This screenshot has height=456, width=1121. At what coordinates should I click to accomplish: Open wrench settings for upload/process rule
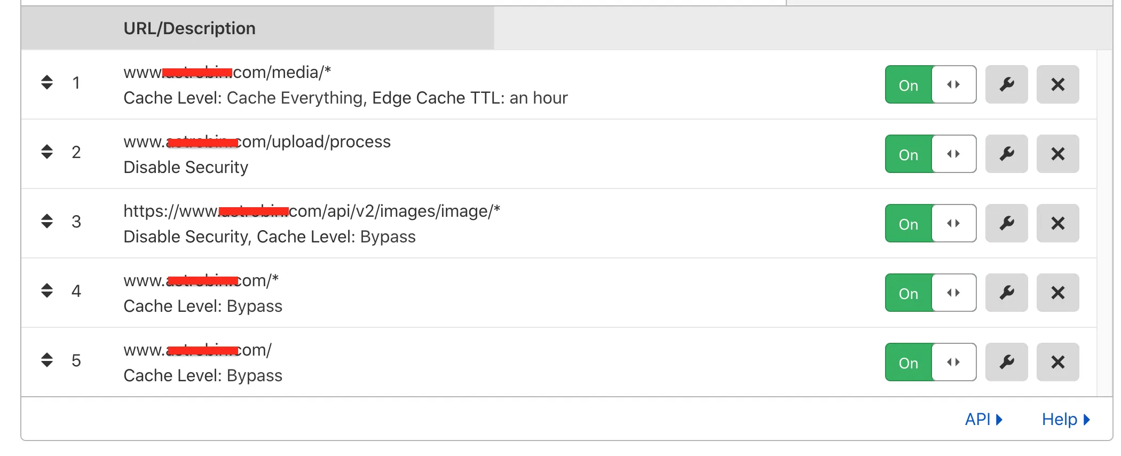tap(1006, 154)
